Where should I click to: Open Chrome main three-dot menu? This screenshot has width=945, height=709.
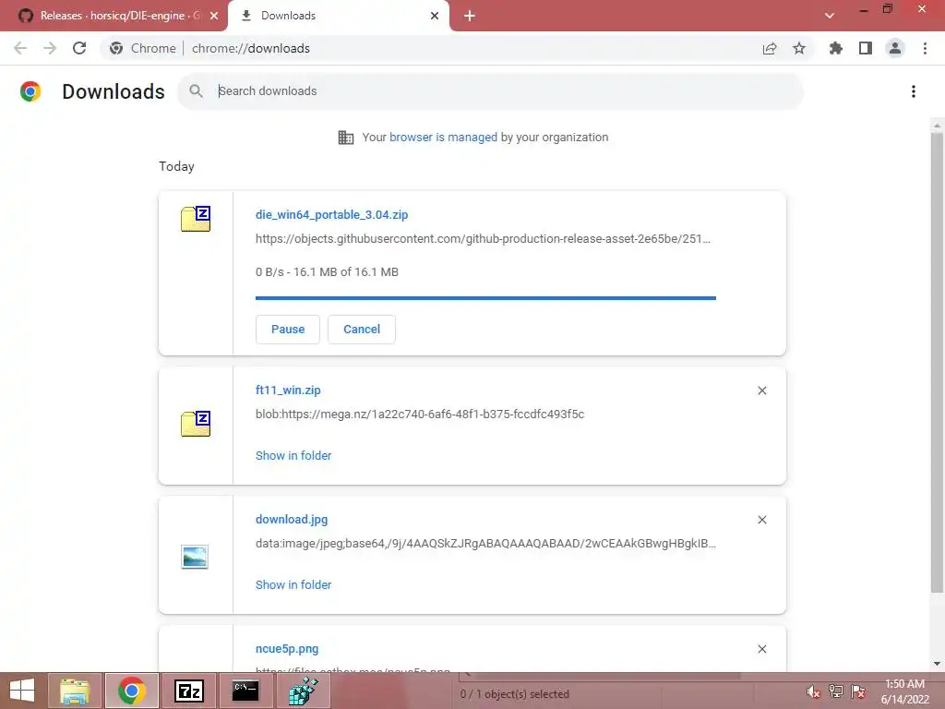(925, 48)
